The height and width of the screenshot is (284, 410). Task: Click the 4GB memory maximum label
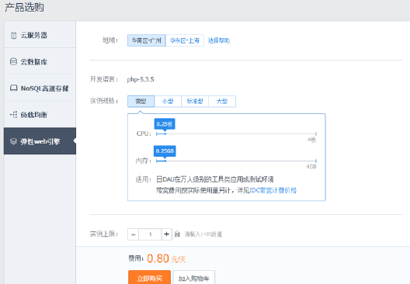(311, 167)
